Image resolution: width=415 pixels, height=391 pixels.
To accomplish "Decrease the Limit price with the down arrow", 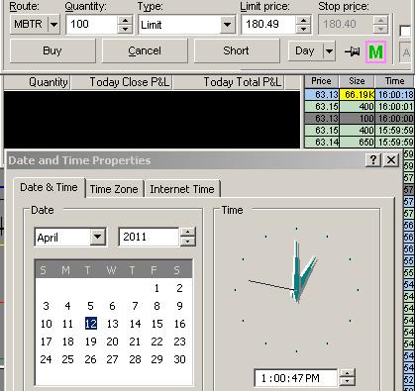I will point(303,29).
